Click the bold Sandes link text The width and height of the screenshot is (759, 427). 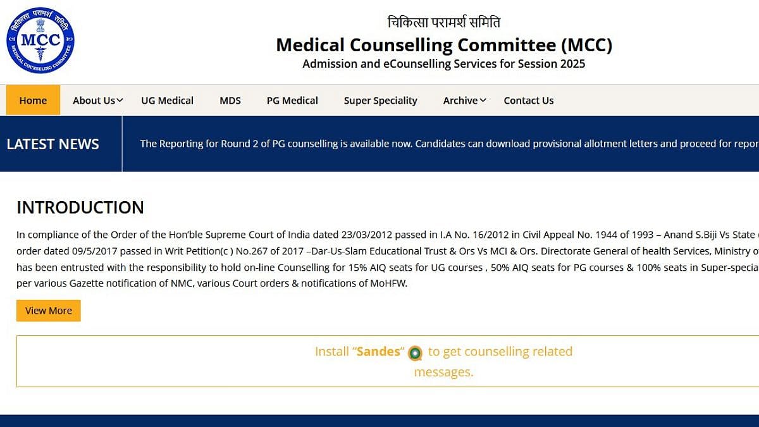[x=378, y=352]
